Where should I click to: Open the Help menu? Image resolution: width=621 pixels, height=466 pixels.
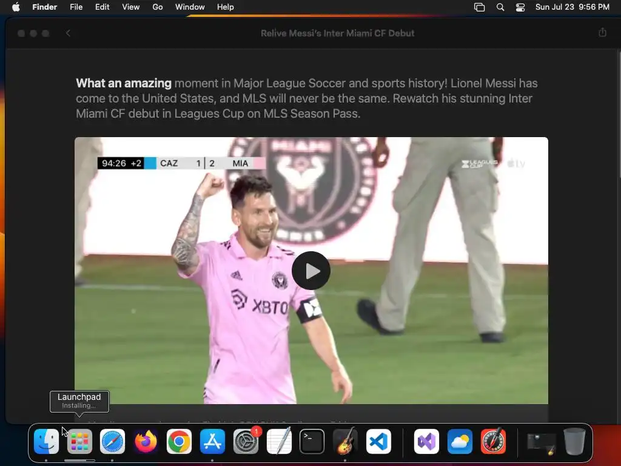coord(226,7)
